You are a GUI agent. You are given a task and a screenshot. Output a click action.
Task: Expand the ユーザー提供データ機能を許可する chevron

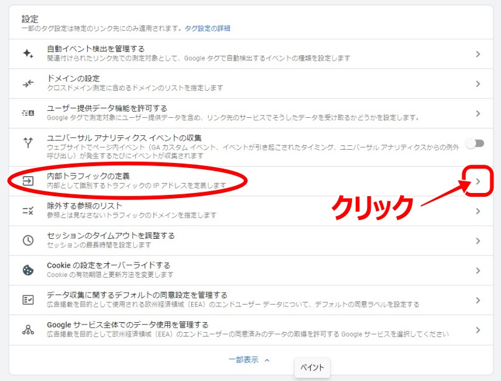(478, 113)
